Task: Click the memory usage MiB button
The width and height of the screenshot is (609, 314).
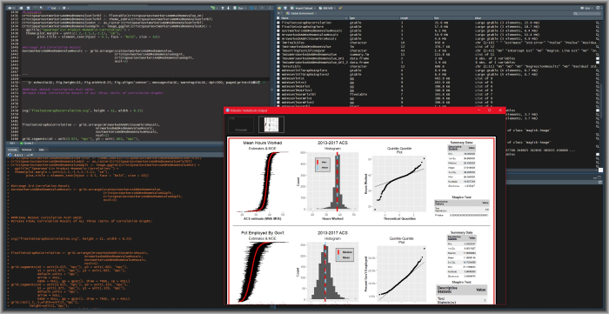Action: 326,8
